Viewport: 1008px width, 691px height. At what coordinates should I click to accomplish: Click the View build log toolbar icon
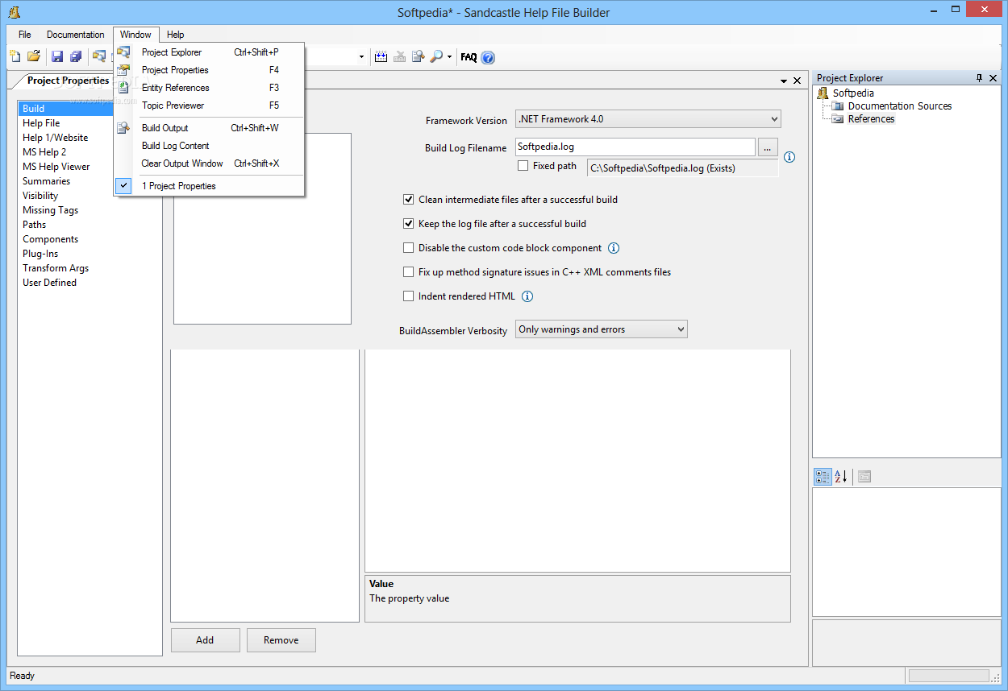(418, 57)
